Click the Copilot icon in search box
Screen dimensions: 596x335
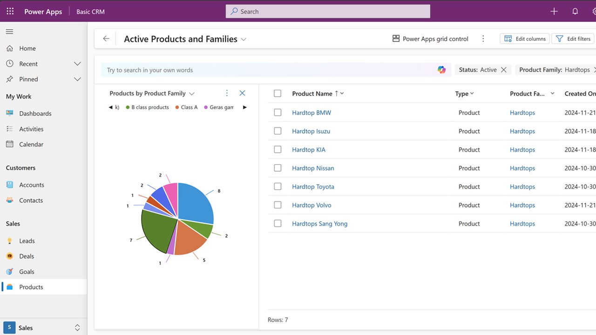(441, 70)
